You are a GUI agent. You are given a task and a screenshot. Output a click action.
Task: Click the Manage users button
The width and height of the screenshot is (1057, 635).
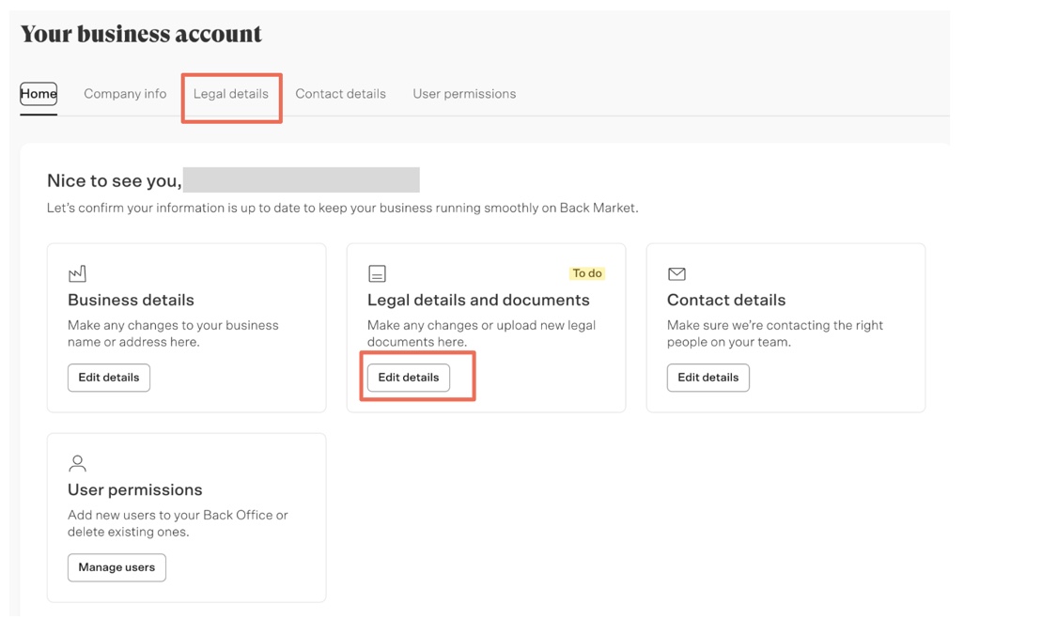click(117, 567)
